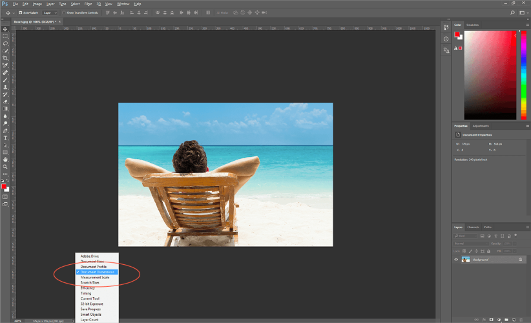Create a new layer group folder icon

pos(506,319)
